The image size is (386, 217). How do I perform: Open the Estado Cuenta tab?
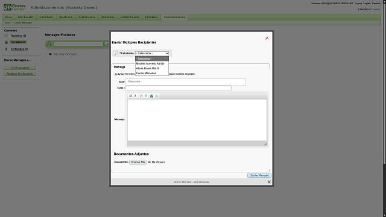[x=130, y=17]
